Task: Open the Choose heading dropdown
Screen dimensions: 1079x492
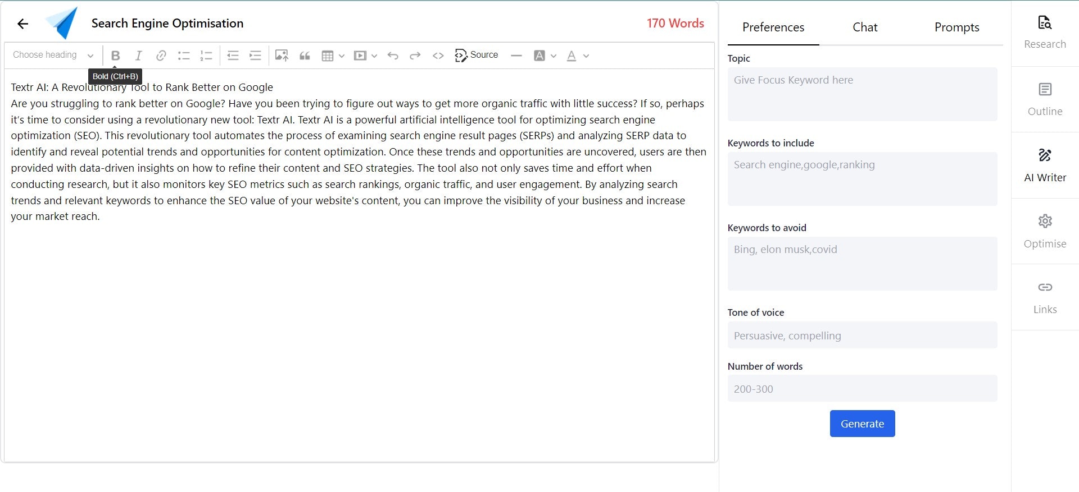Action: [x=53, y=55]
